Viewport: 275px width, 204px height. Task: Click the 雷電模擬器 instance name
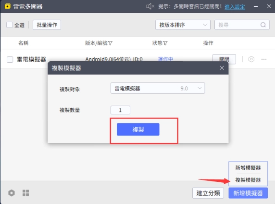click(x=31, y=59)
